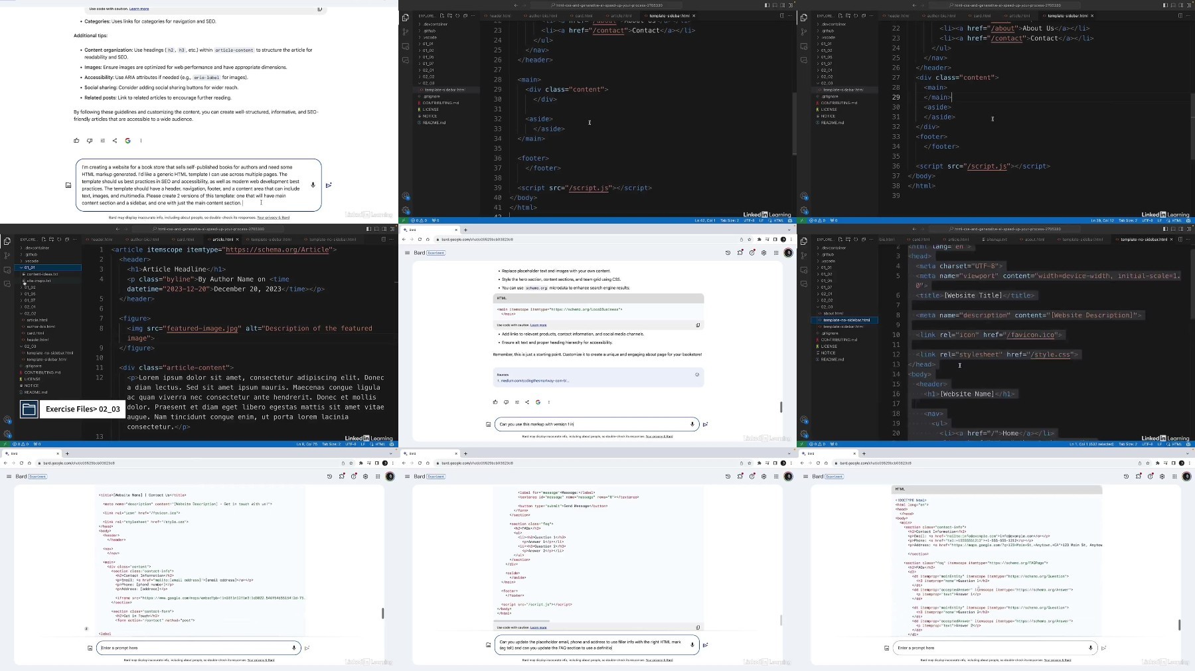Toggle secondary side bar in article.html window
This screenshot has height=671, width=1195.
(x=384, y=229)
